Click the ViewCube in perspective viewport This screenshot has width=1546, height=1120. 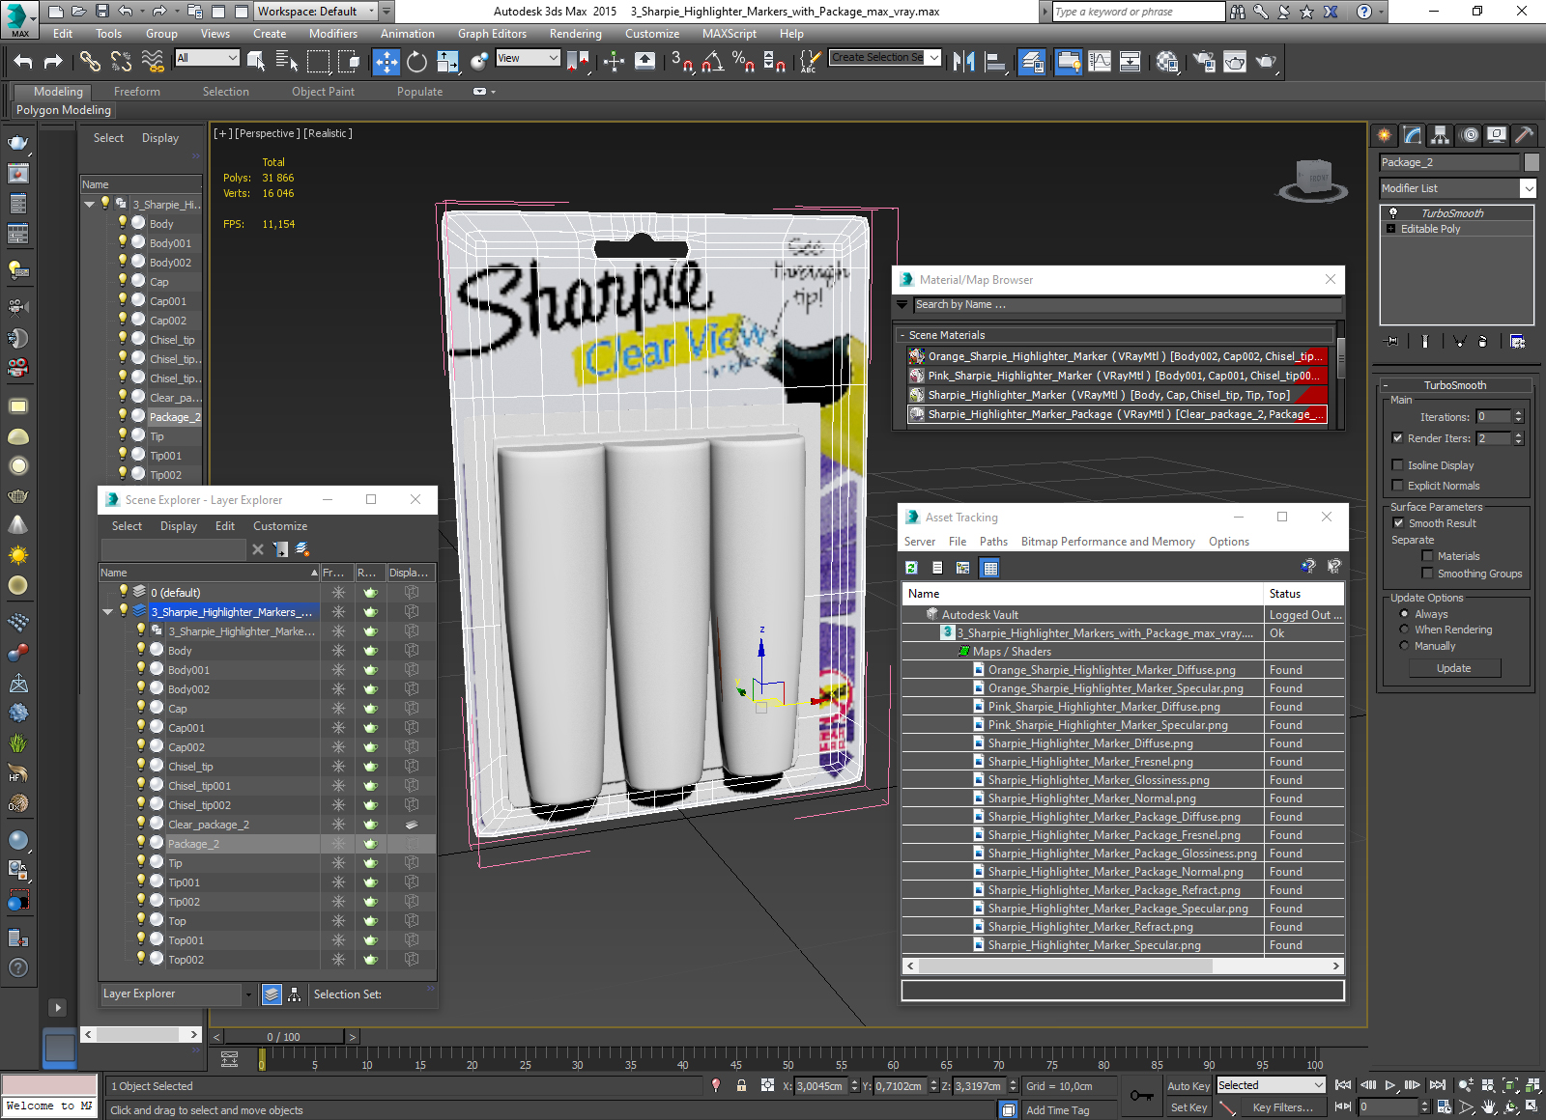[x=1314, y=180]
